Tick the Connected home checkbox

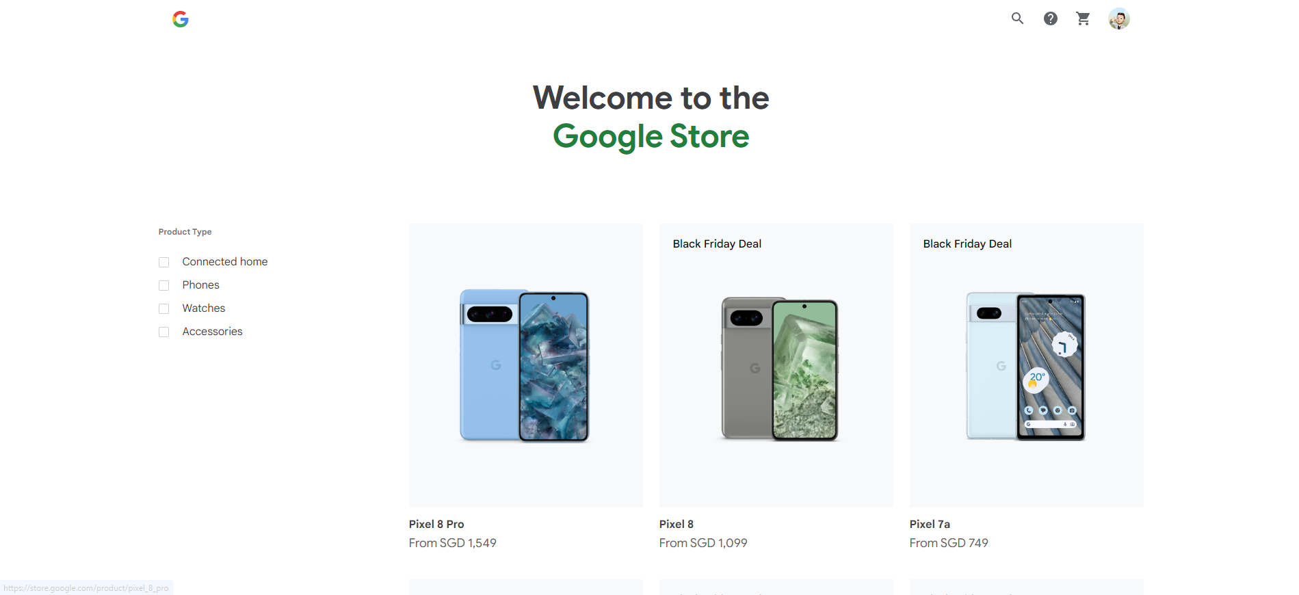pyautogui.click(x=163, y=262)
